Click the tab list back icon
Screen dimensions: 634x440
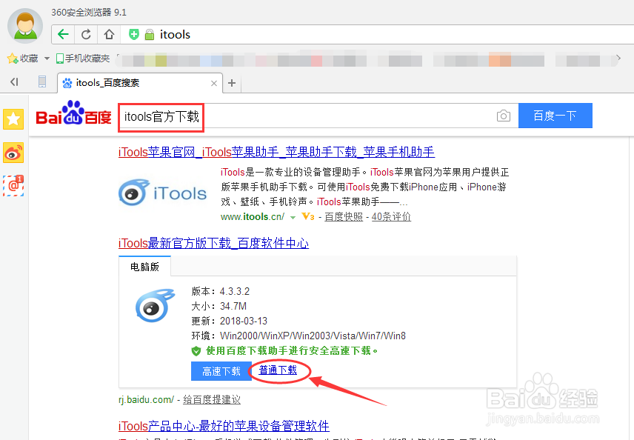coord(14,82)
